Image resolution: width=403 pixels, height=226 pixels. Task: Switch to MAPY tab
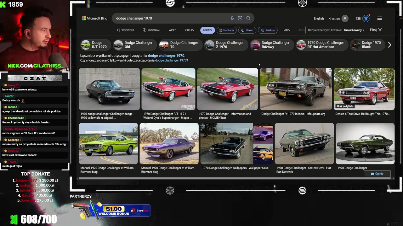pyautogui.click(x=287, y=30)
